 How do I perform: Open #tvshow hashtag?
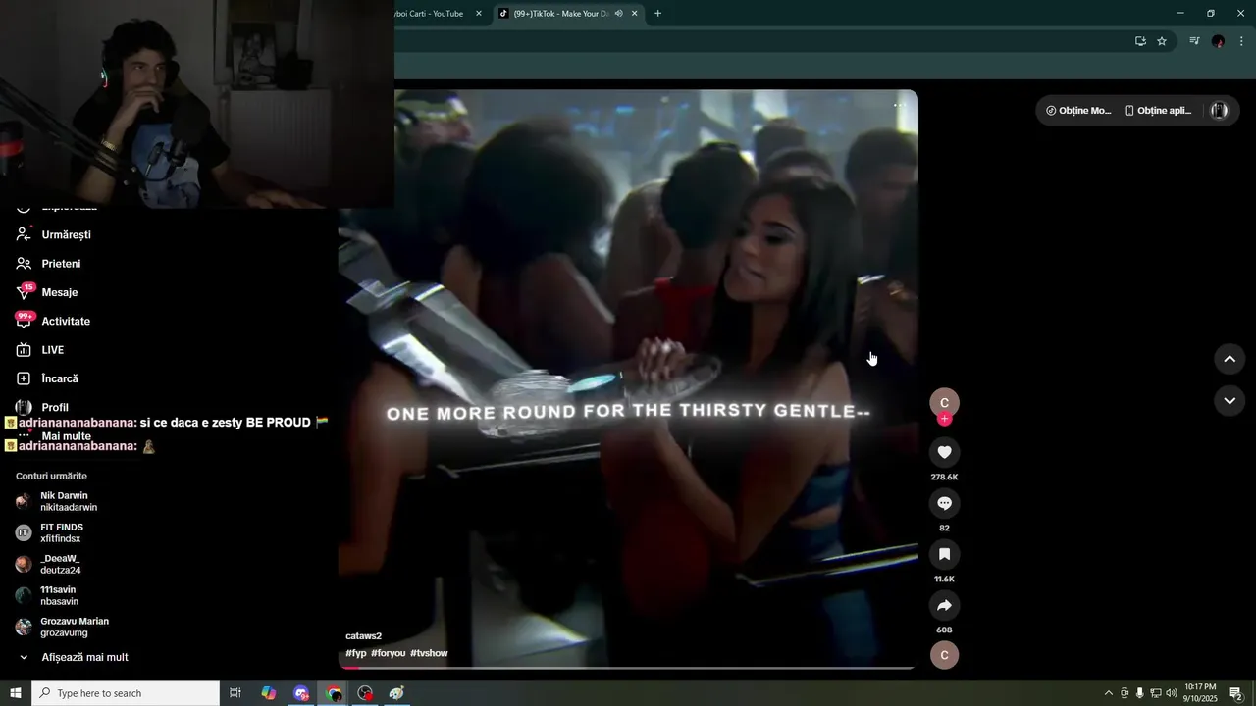coord(429,653)
